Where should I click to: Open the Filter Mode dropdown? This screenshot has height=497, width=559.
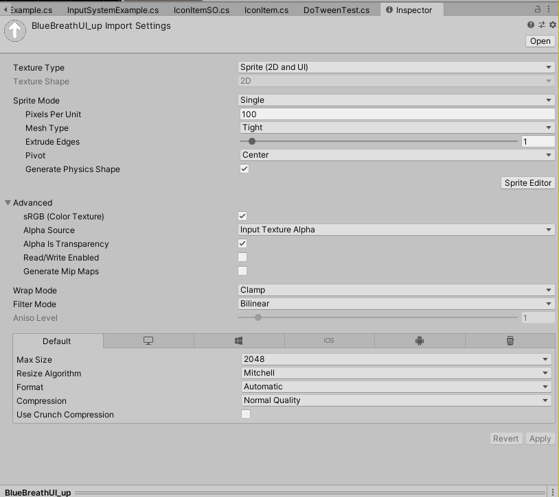pos(396,304)
